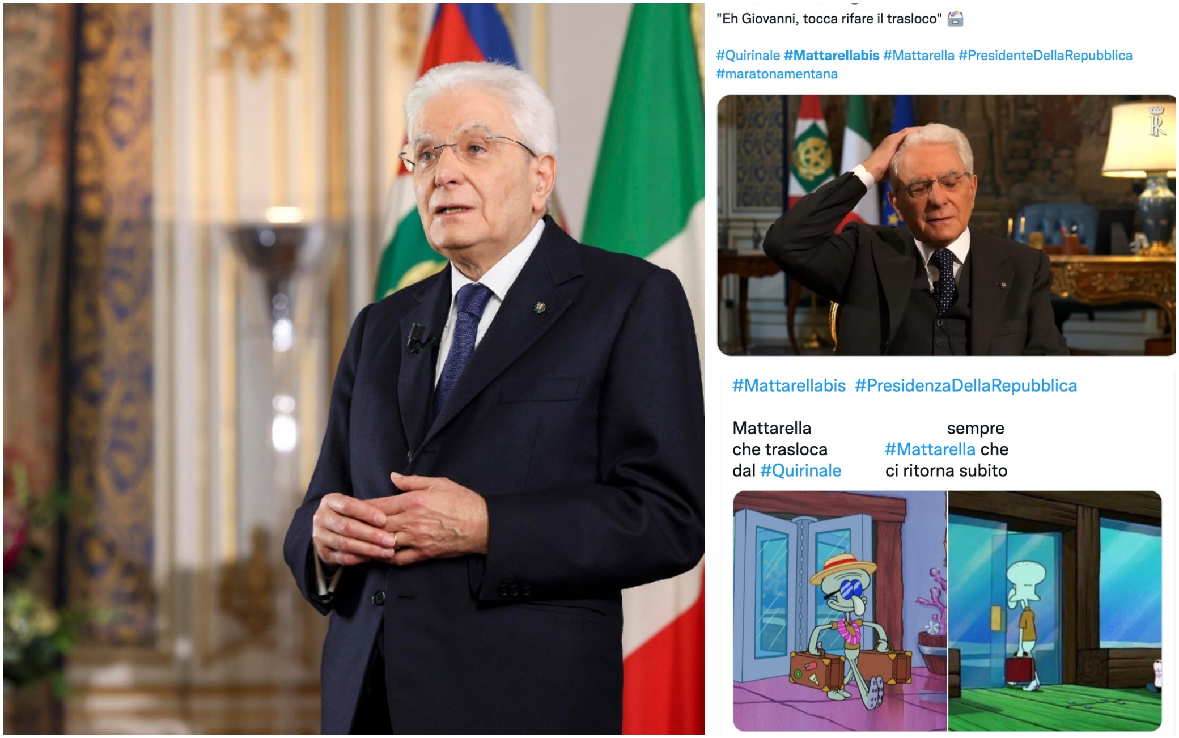
Task: Open the bold #Mattarellabis hashtag link
Action: (x=832, y=56)
